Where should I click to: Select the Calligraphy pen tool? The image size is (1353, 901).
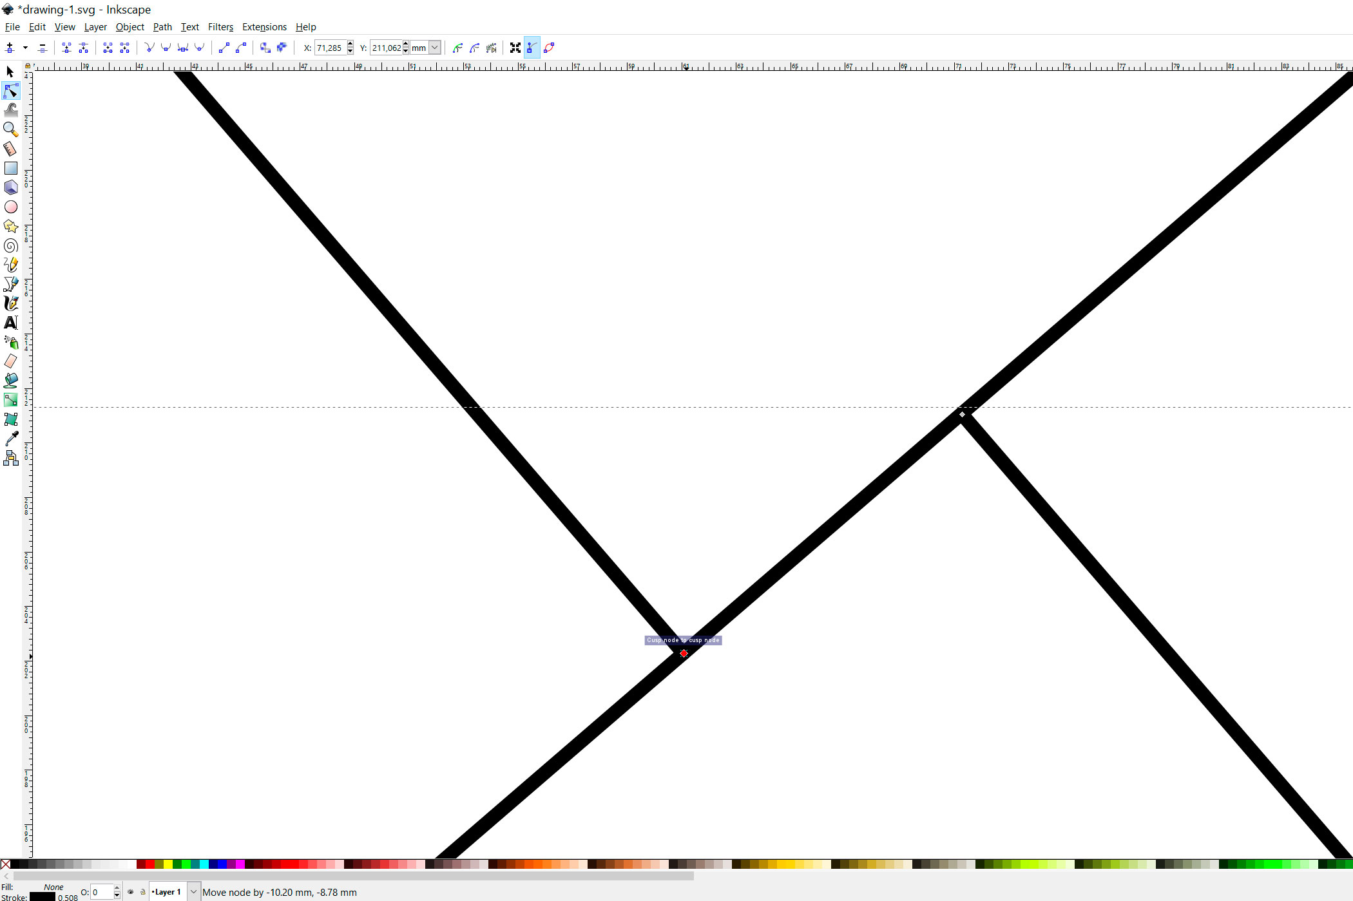point(10,303)
